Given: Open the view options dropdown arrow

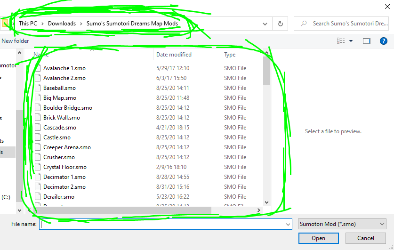Looking at the screenshot, I should [x=351, y=41].
